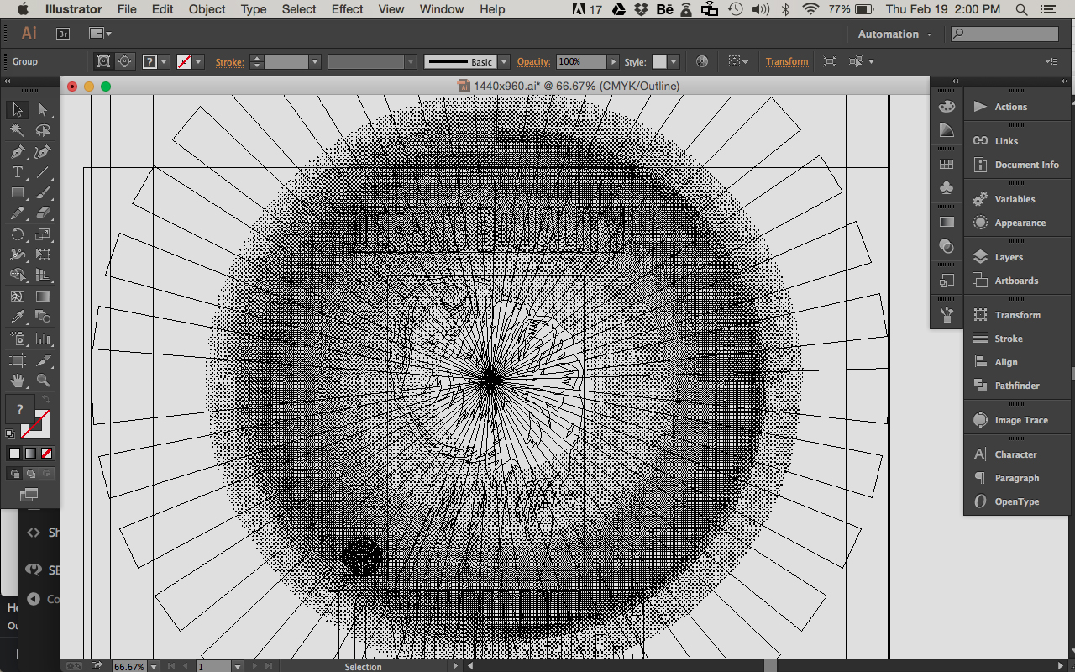Click the Wi-Fi icon in the menu bar
1075x672 pixels.
click(x=810, y=9)
